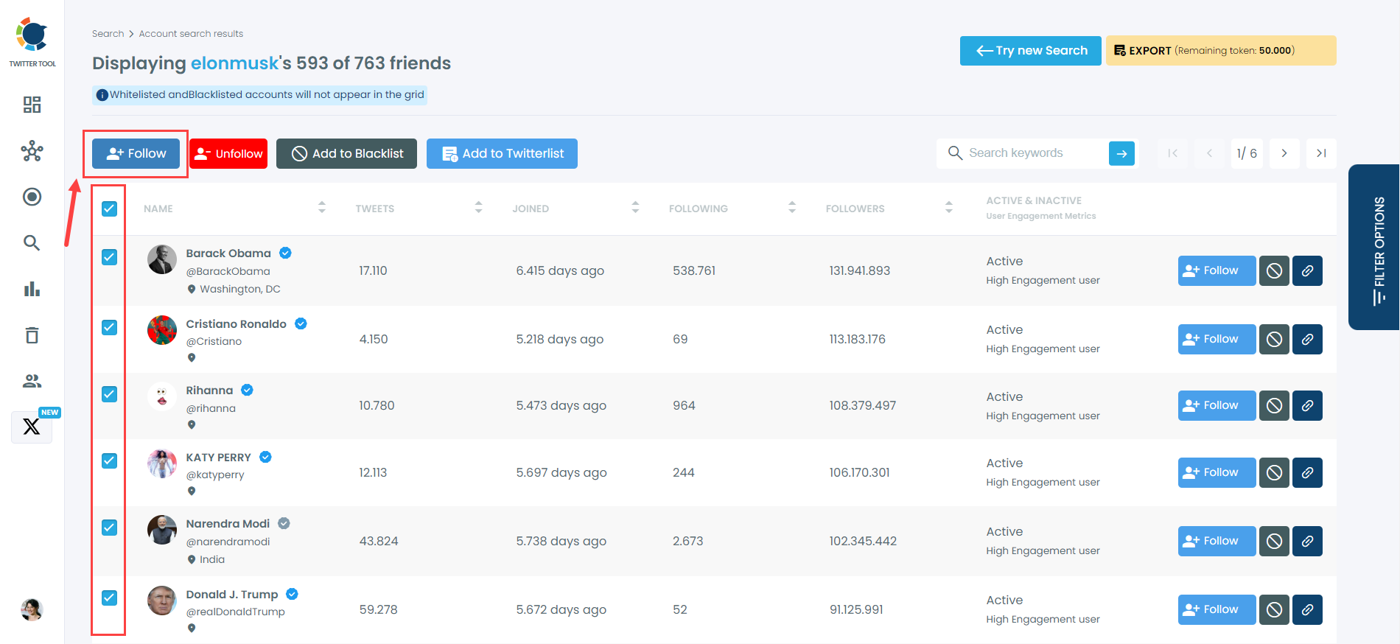
Task: Open the link icon for Katy Perry
Action: pos(1307,472)
